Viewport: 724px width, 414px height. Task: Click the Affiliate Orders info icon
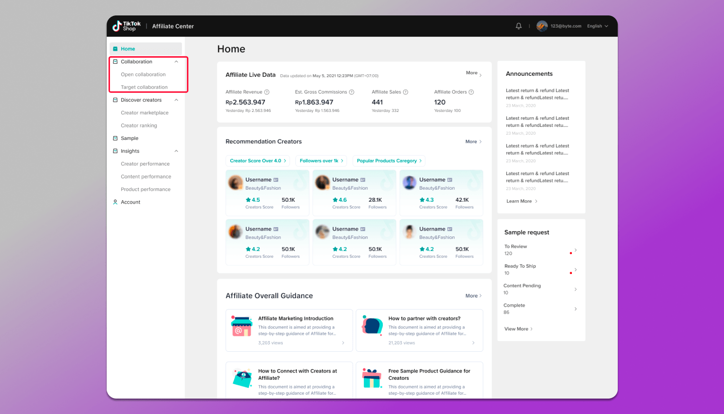point(471,92)
